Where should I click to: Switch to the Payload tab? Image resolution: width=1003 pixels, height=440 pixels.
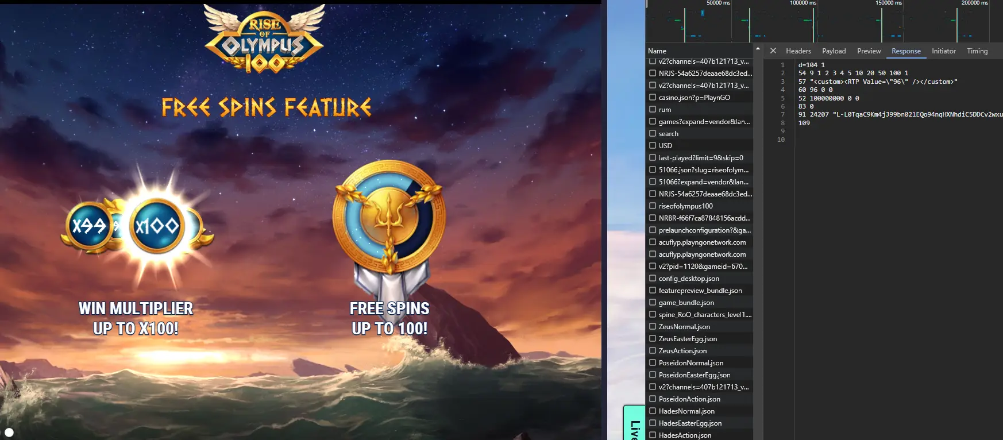pyautogui.click(x=834, y=51)
